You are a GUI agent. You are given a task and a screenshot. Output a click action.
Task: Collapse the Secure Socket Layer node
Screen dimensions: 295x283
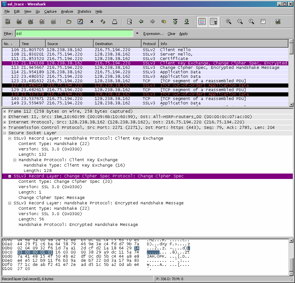(4, 133)
